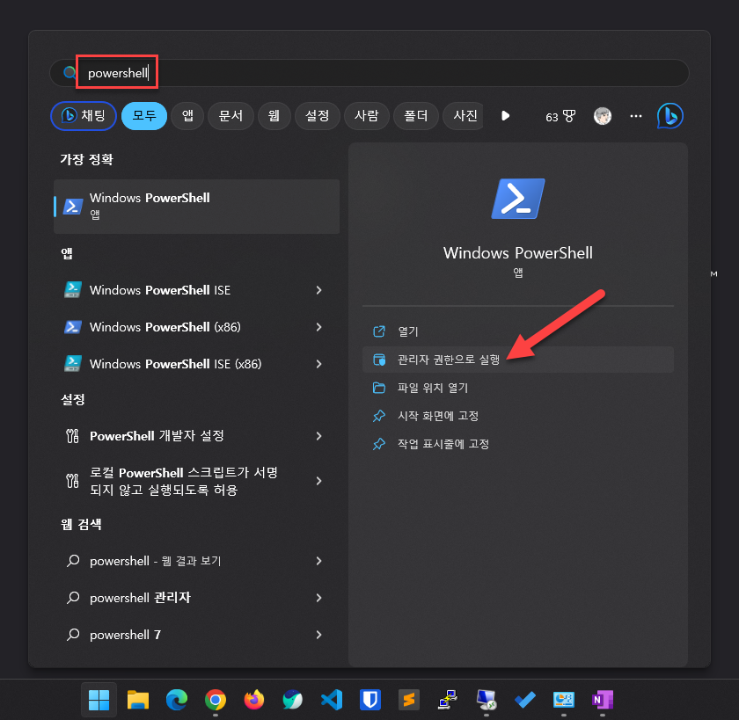Open the Bing 채팅 chat filter
The image size is (739, 720).
[x=84, y=116]
